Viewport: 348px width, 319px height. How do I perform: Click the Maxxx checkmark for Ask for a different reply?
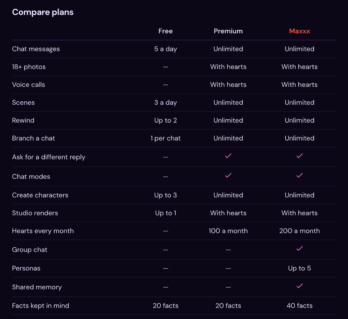coord(299,156)
